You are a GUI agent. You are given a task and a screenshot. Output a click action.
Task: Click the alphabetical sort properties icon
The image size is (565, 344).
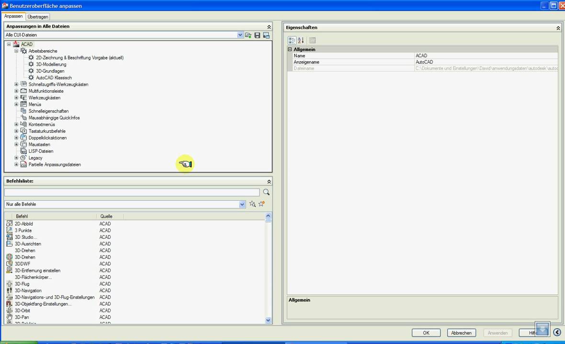(x=301, y=40)
